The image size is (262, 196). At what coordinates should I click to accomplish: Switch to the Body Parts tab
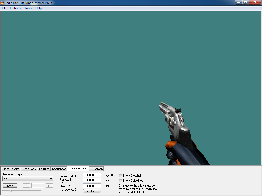pyautogui.click(x=29, y=169)
